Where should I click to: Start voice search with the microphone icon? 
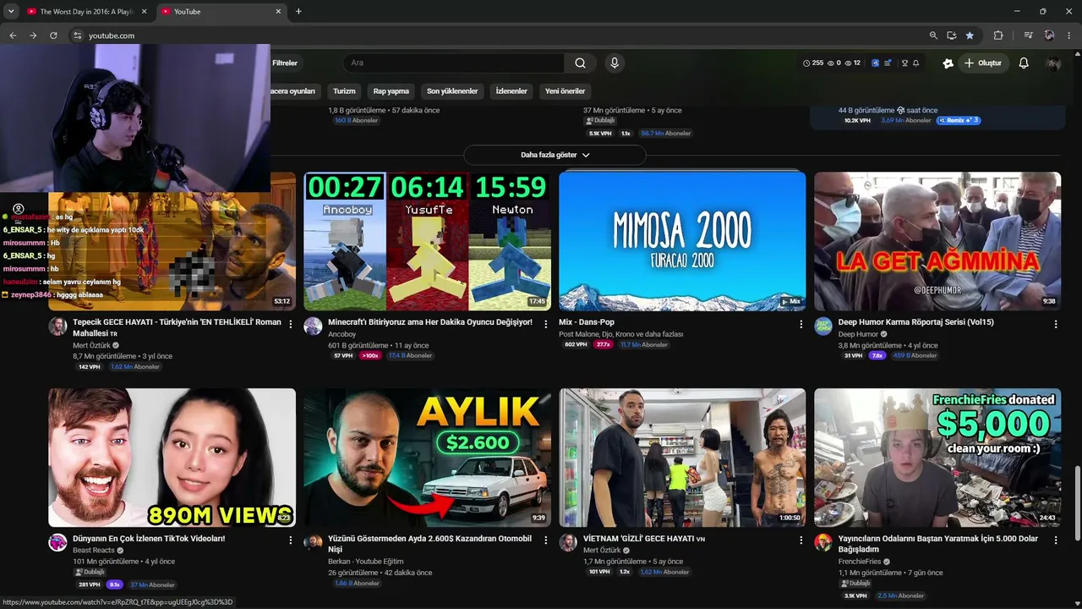(x=615, y=63)
